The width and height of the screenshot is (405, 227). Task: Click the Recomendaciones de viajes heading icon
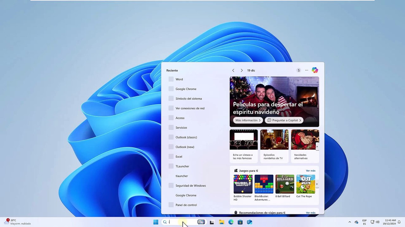pyautogui.click(x=236, y=213)
